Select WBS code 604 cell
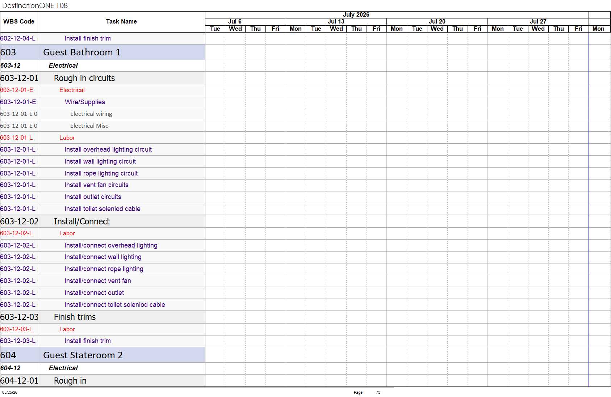This screenshot has width=611, height=397. tap(19, 355)
